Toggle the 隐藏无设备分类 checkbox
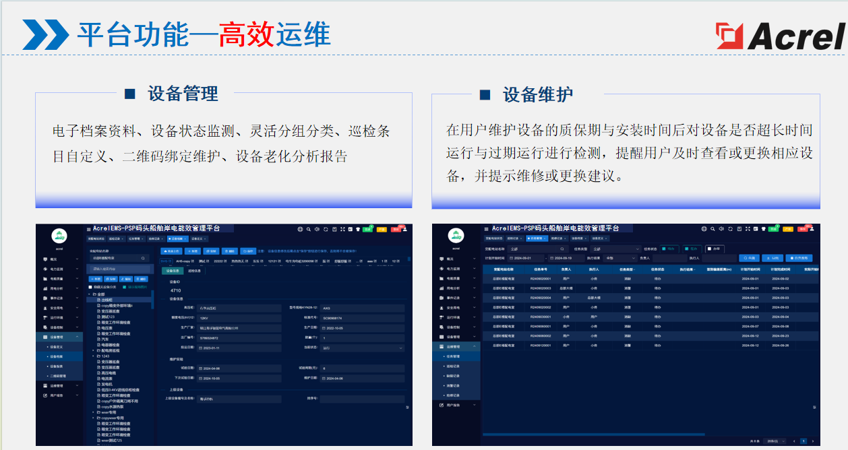 tap(90, 286)
